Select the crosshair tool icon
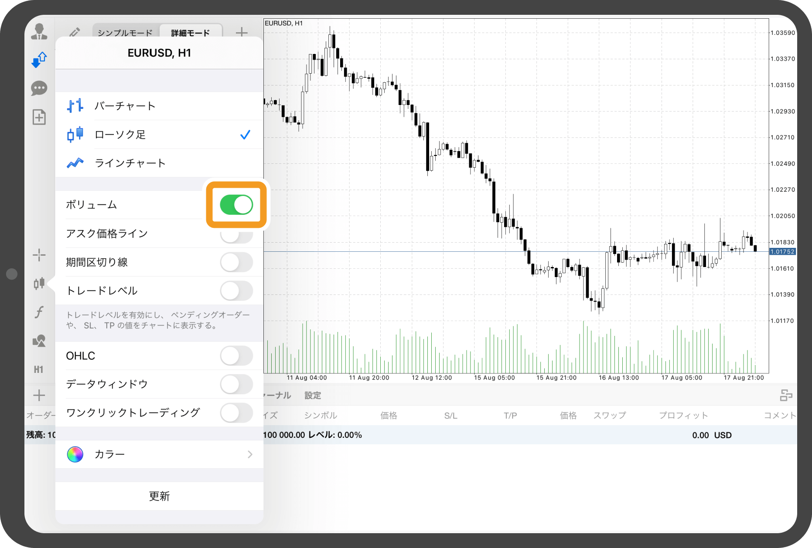 click(39, 255)
